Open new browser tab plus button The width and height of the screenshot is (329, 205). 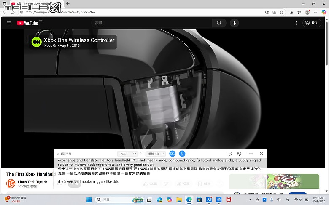(x=67, y=3)
